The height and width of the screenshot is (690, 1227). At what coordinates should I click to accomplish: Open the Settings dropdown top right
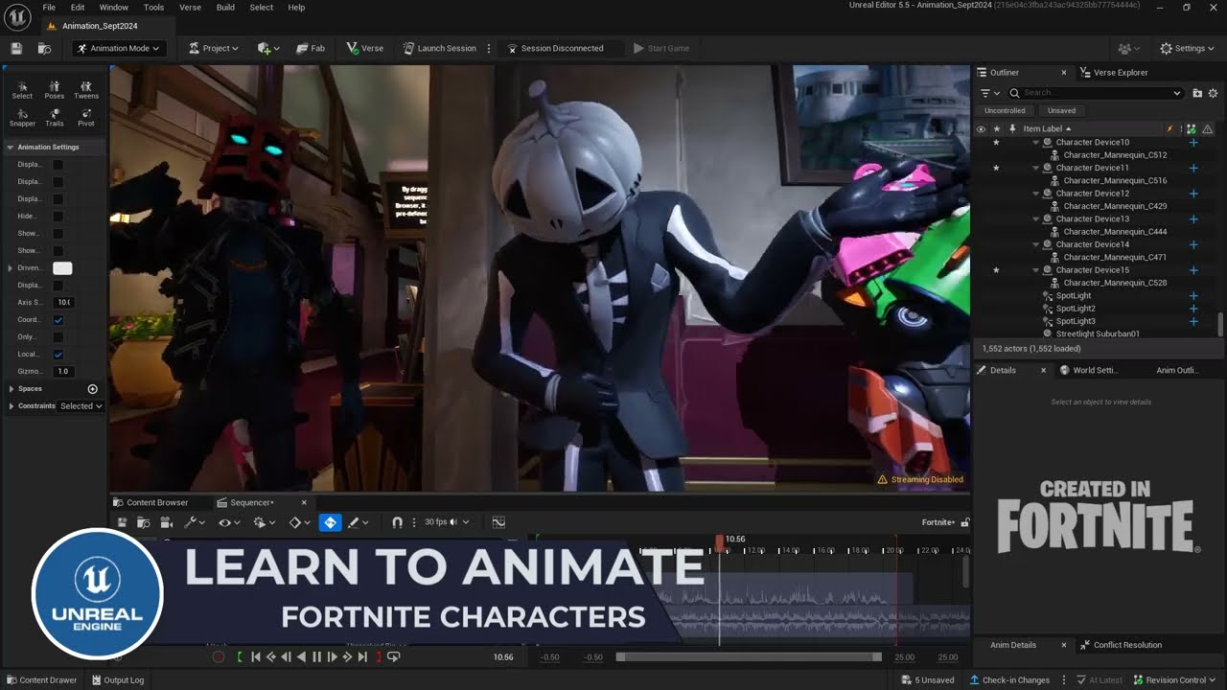tap(1188, 48)
